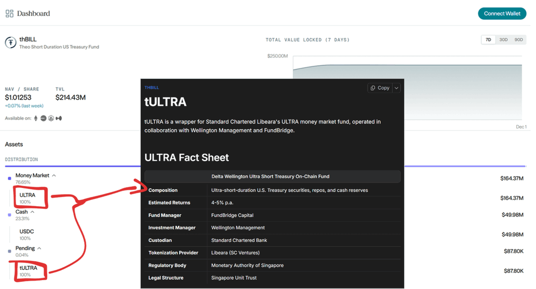Image resolution: width=536 pixels, height=289 pixels.
Task: Switch chart to 30D range
Action: click(503, 40)
